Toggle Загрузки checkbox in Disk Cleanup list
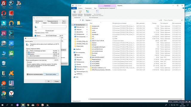Image resolution: width=191 pixels, height=107 pixels. pyautogui.click(x=27, y=53)
